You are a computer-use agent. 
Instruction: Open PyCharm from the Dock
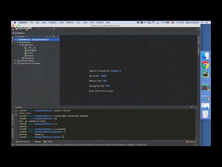point(205,74)
